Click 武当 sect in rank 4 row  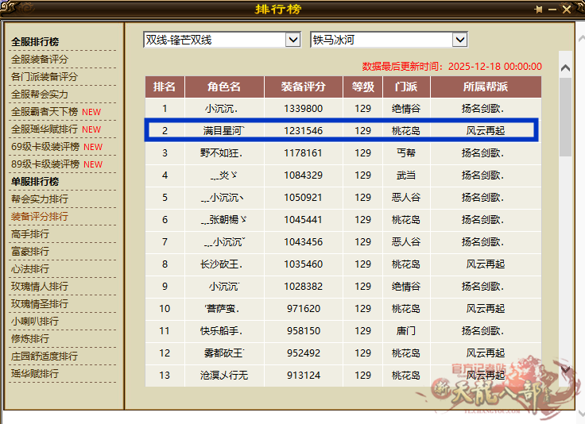pos(406,175)
